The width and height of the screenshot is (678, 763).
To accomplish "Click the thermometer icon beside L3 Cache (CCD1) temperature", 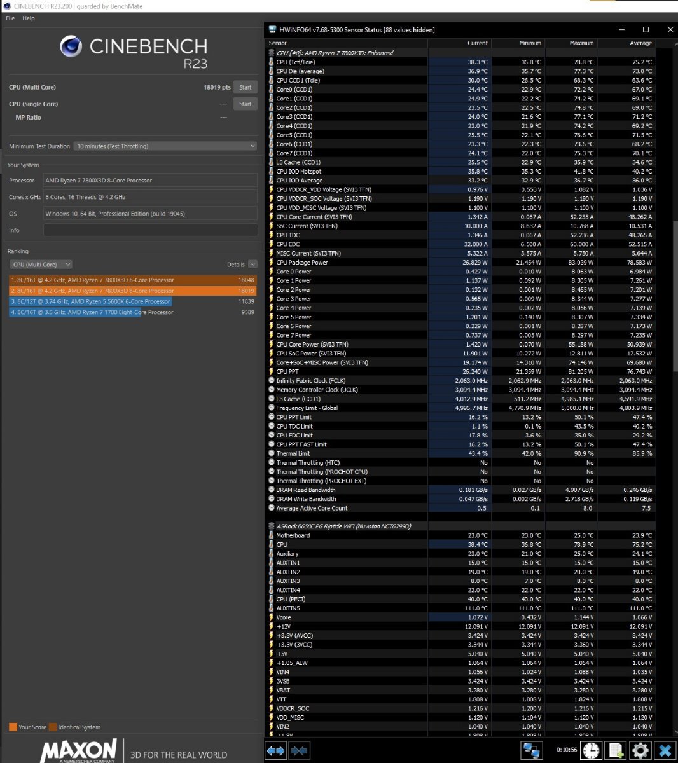I will click(272, 162).
